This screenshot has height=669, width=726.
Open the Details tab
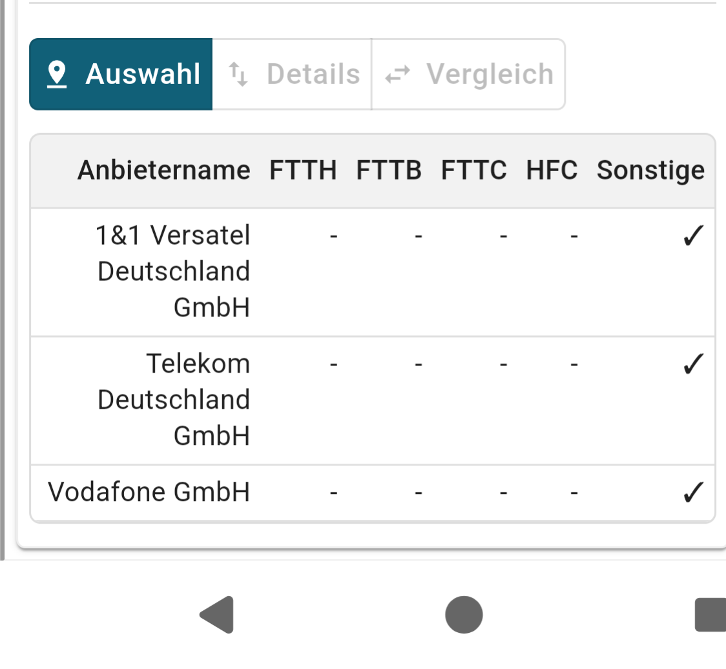(293, 74)
